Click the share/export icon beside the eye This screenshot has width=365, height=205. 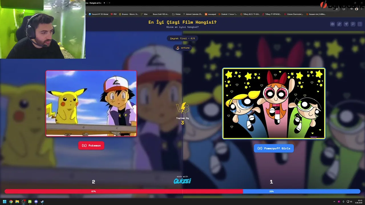339,24
